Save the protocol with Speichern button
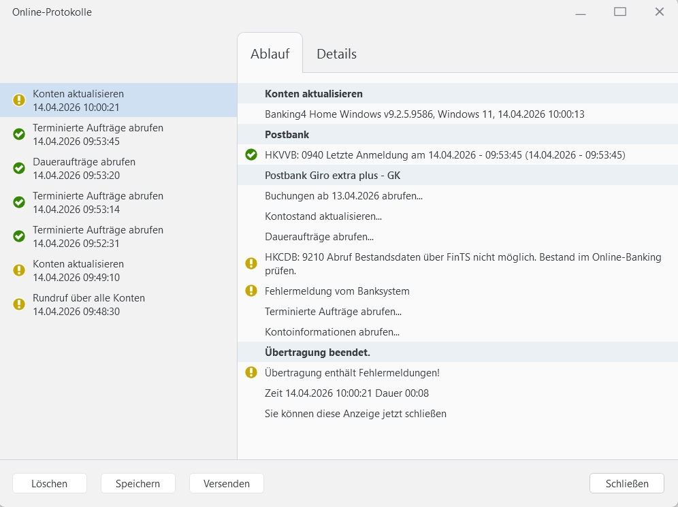Image resolution: width=678 pixels, height=507 pixels. [138, 483]
